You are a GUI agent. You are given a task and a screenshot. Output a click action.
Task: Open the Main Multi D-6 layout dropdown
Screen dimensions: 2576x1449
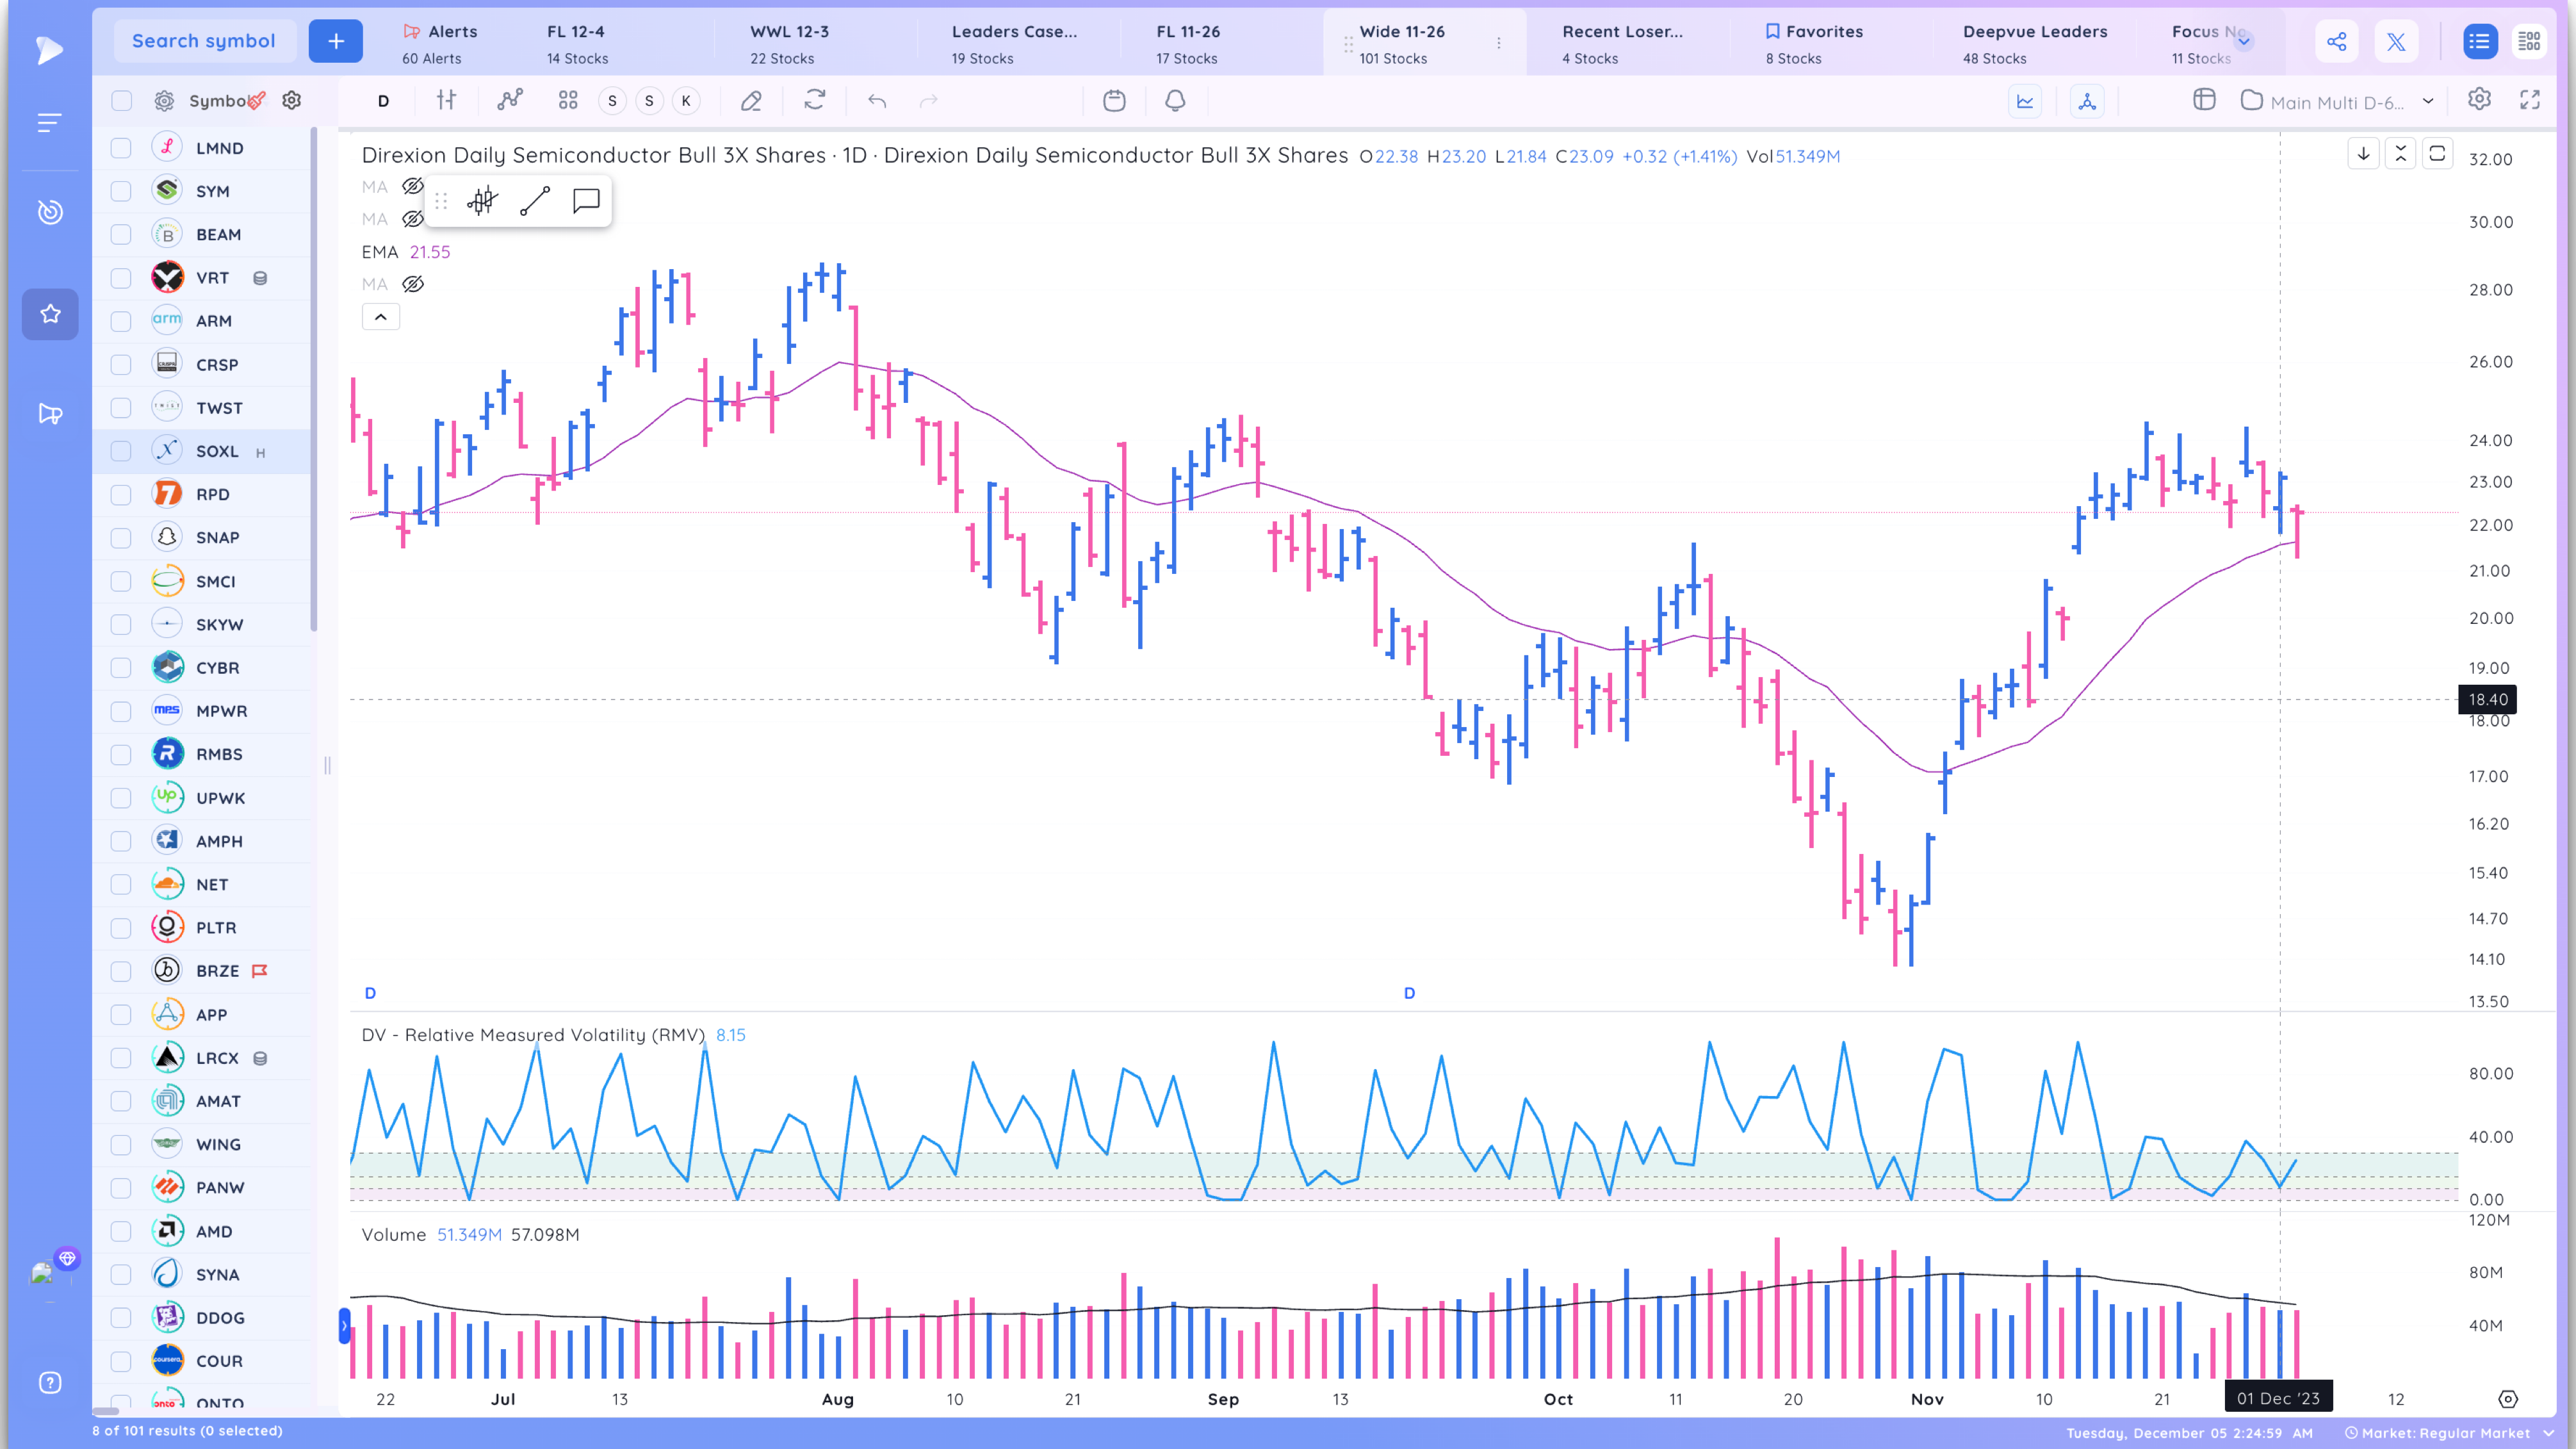pyautogui.click(x=2336, y=101)
